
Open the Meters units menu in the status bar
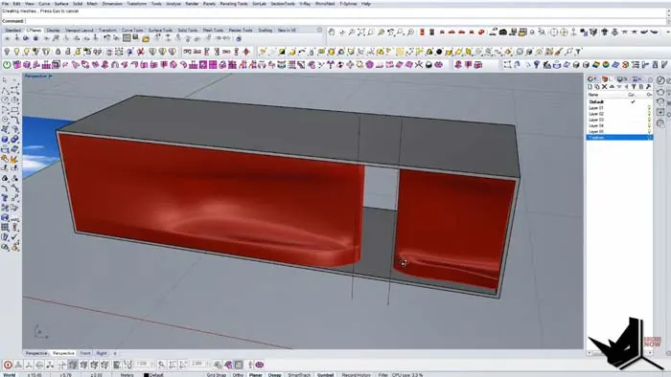tap(127, 375)
